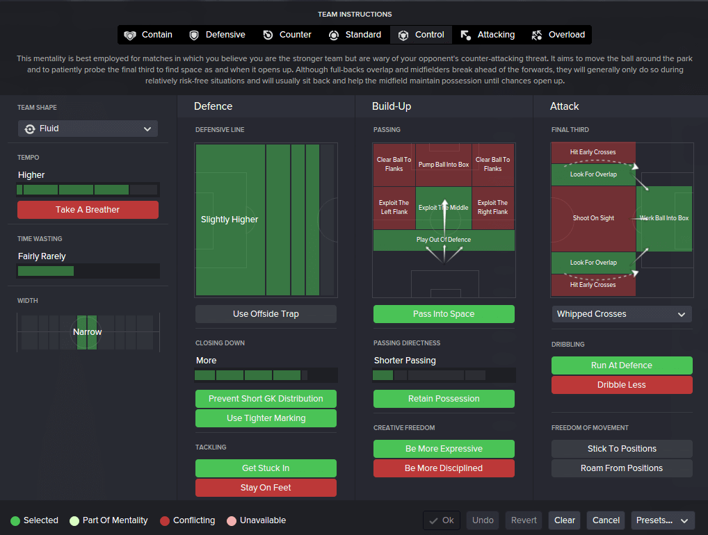Click the Revert button

[x=524, y=520]
